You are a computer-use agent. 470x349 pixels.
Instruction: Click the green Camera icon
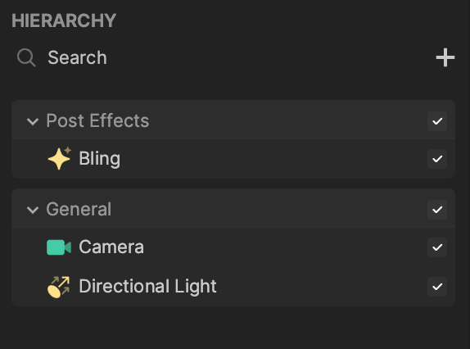[x=59, y=247]
